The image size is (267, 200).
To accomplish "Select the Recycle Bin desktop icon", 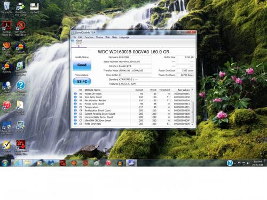I will click(x=7, y=7).
